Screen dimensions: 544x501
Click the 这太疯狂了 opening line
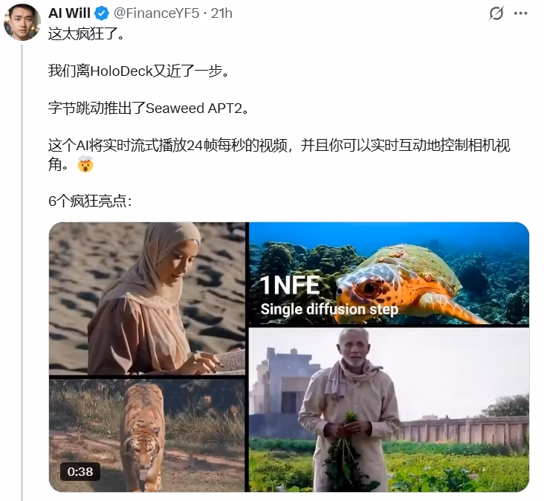[x=86, y=34]
